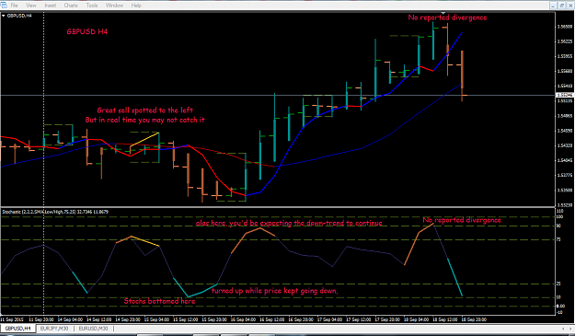The image size is (575, 336).
Task: Close the chart window with X
Action: coord(569,6)
